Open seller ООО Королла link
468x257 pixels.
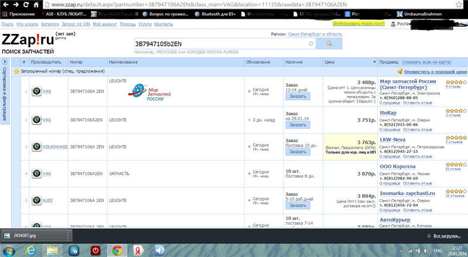click(398, 166)
